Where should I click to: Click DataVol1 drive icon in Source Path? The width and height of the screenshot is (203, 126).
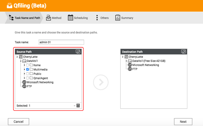pyautogui.click(x=24, y=61)
